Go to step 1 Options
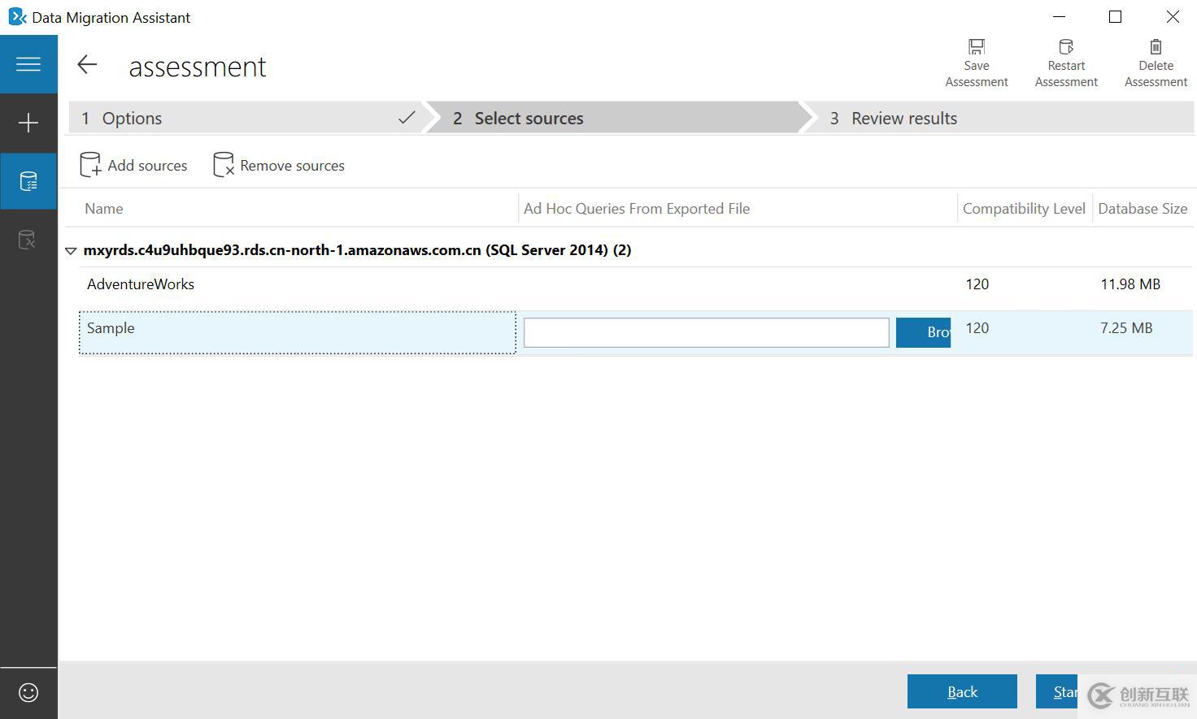Image resolution: width=1197 pixels, height=719 pixels. [246, 118]
